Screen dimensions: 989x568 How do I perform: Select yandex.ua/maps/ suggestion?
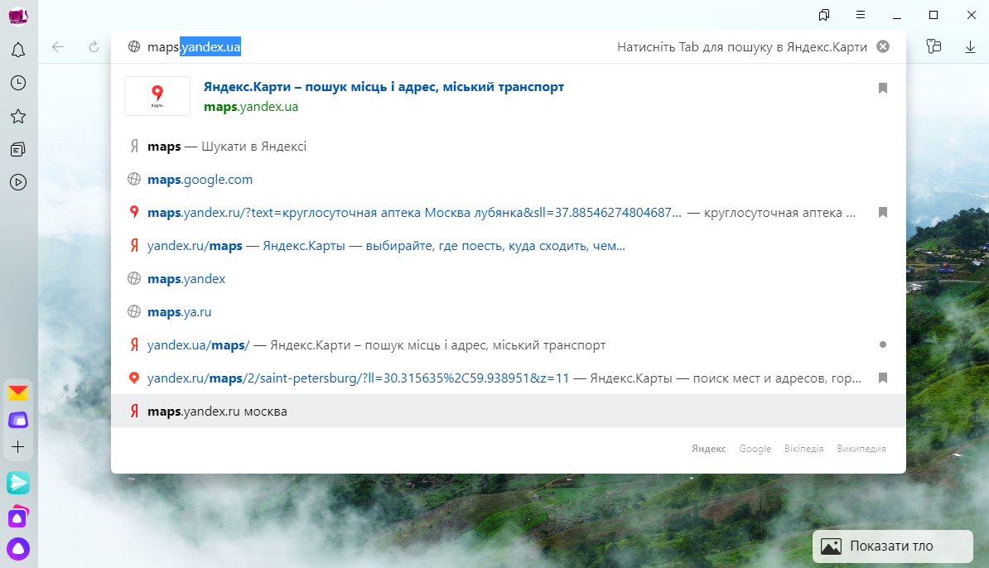coord(509,344)
